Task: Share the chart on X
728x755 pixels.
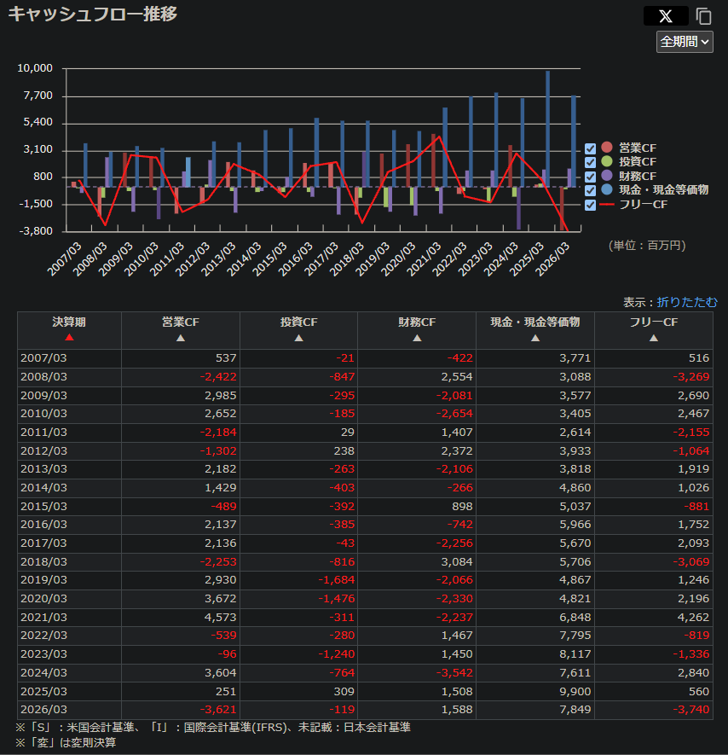Action: pos(666,16)
